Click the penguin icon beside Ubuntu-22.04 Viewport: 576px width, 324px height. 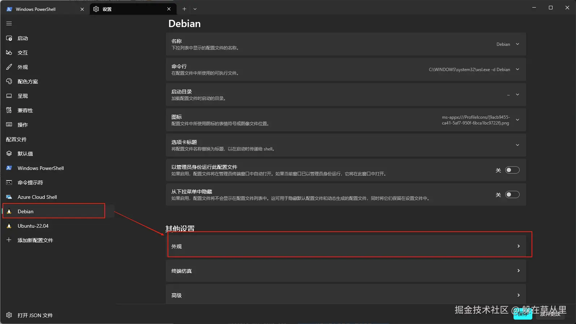[x=9, y=226]
